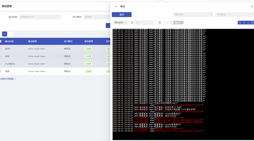The width and height of the screenshot is (254, 141).
Task: Check the select-all header checkbox
Action: (1, 41)
